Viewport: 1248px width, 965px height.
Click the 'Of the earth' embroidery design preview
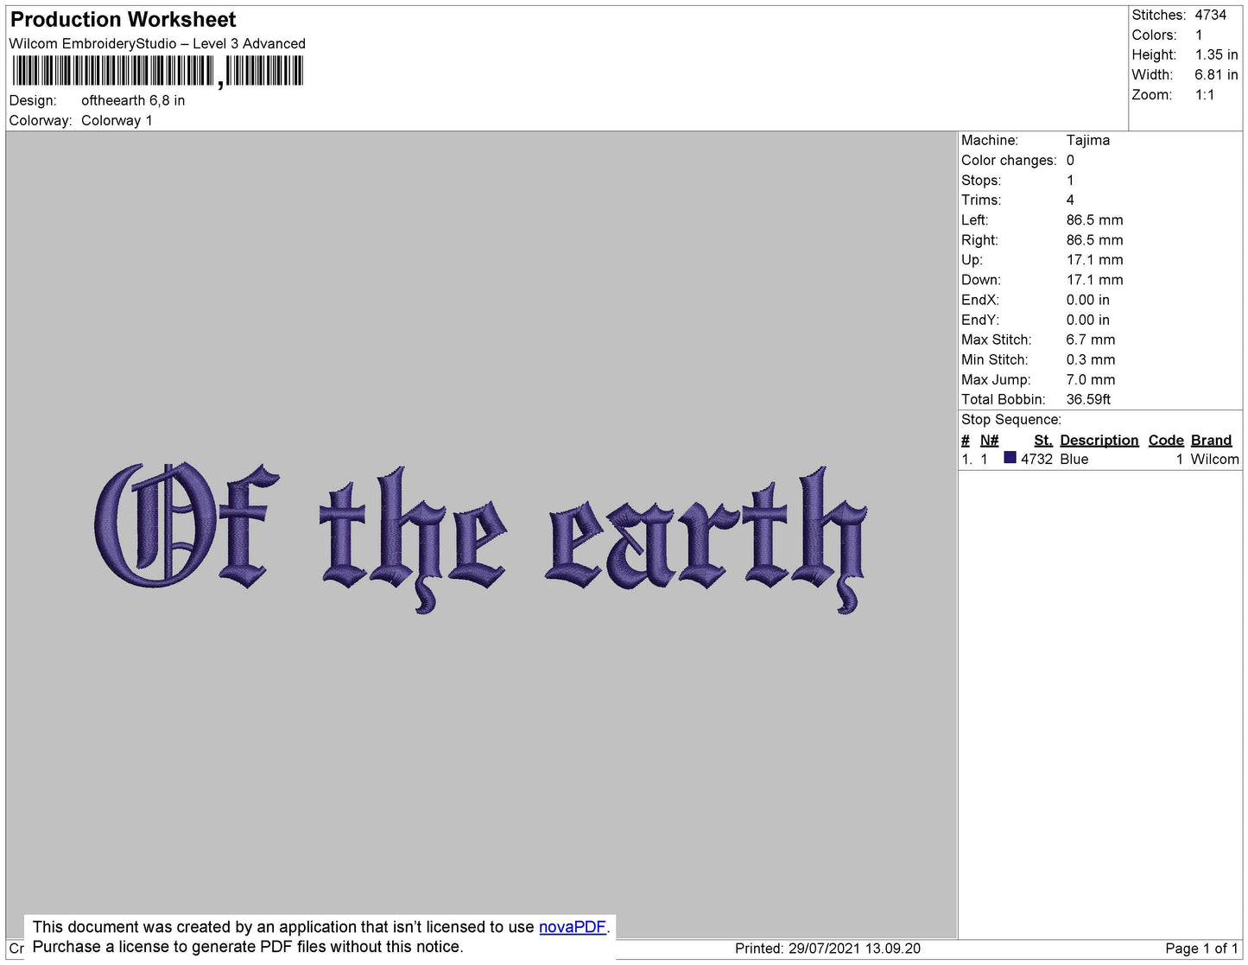coord(480,539)
